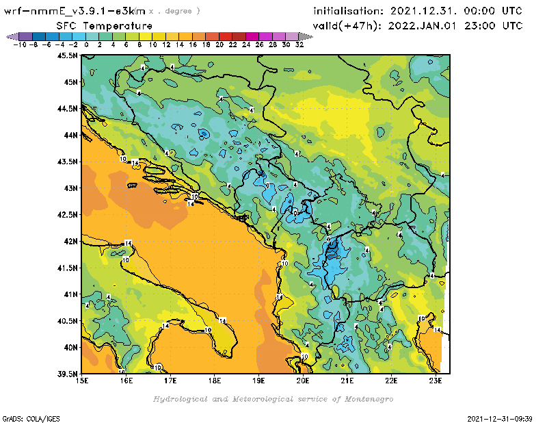Click the 44N latitude axis label
Viewport: 547px width, 423px height.
point(71,135)
